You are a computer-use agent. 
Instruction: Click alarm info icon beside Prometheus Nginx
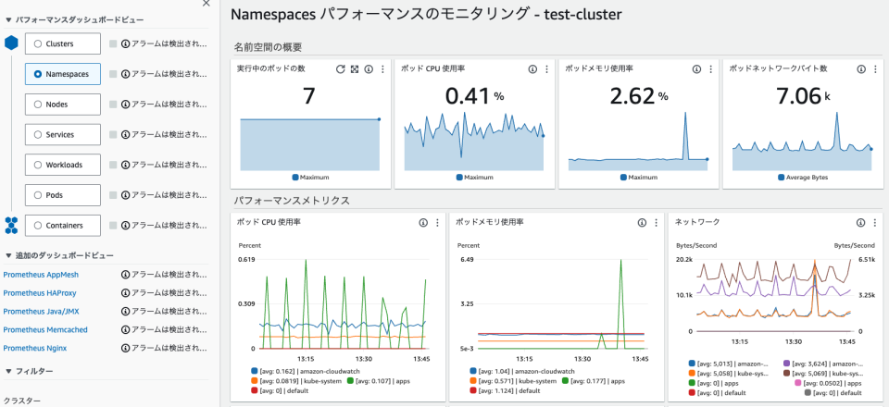[125, 348]
